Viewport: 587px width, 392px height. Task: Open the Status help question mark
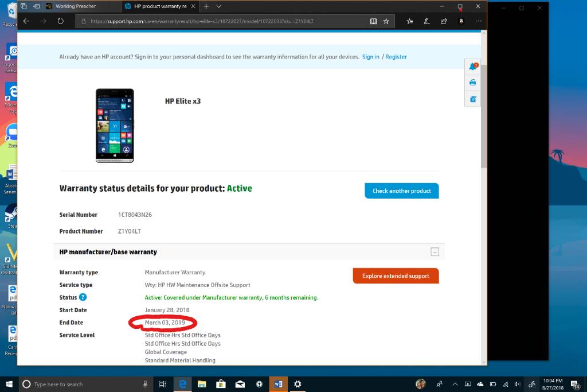[x=83, y=297]
